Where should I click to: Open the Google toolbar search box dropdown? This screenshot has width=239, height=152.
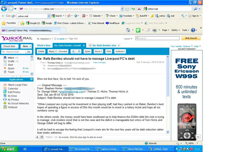[x=49, y=16]
